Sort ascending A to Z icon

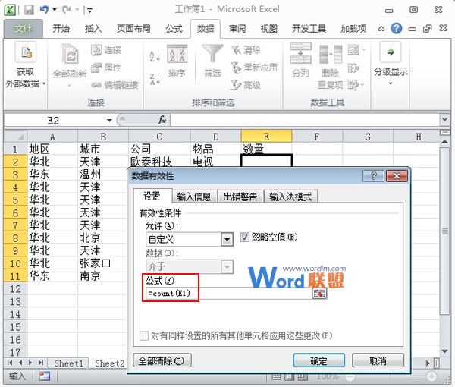click(x=155, y=55)
